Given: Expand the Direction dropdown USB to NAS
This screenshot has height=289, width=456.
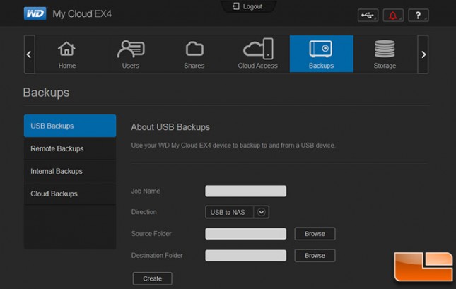Looking at the screenshot, I should point(237,212).
